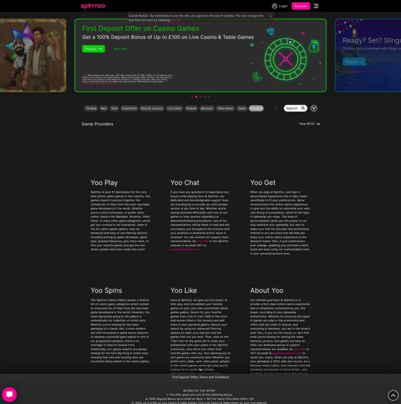The image size is (401, 404).
Task: Click the roulette wheel graphic on banner
Action: (x=285, y=59)
